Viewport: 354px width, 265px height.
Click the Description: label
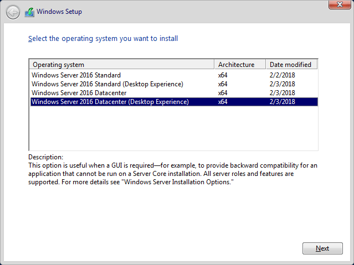click(46, 157)
